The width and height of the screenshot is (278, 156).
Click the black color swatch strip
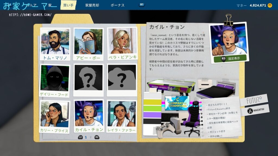pyautogui.click(x=152, y=121)
